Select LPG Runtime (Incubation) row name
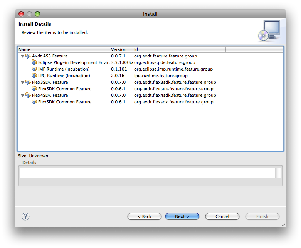The width and height of the screenshot is (301, 248). tap(64, 76)
